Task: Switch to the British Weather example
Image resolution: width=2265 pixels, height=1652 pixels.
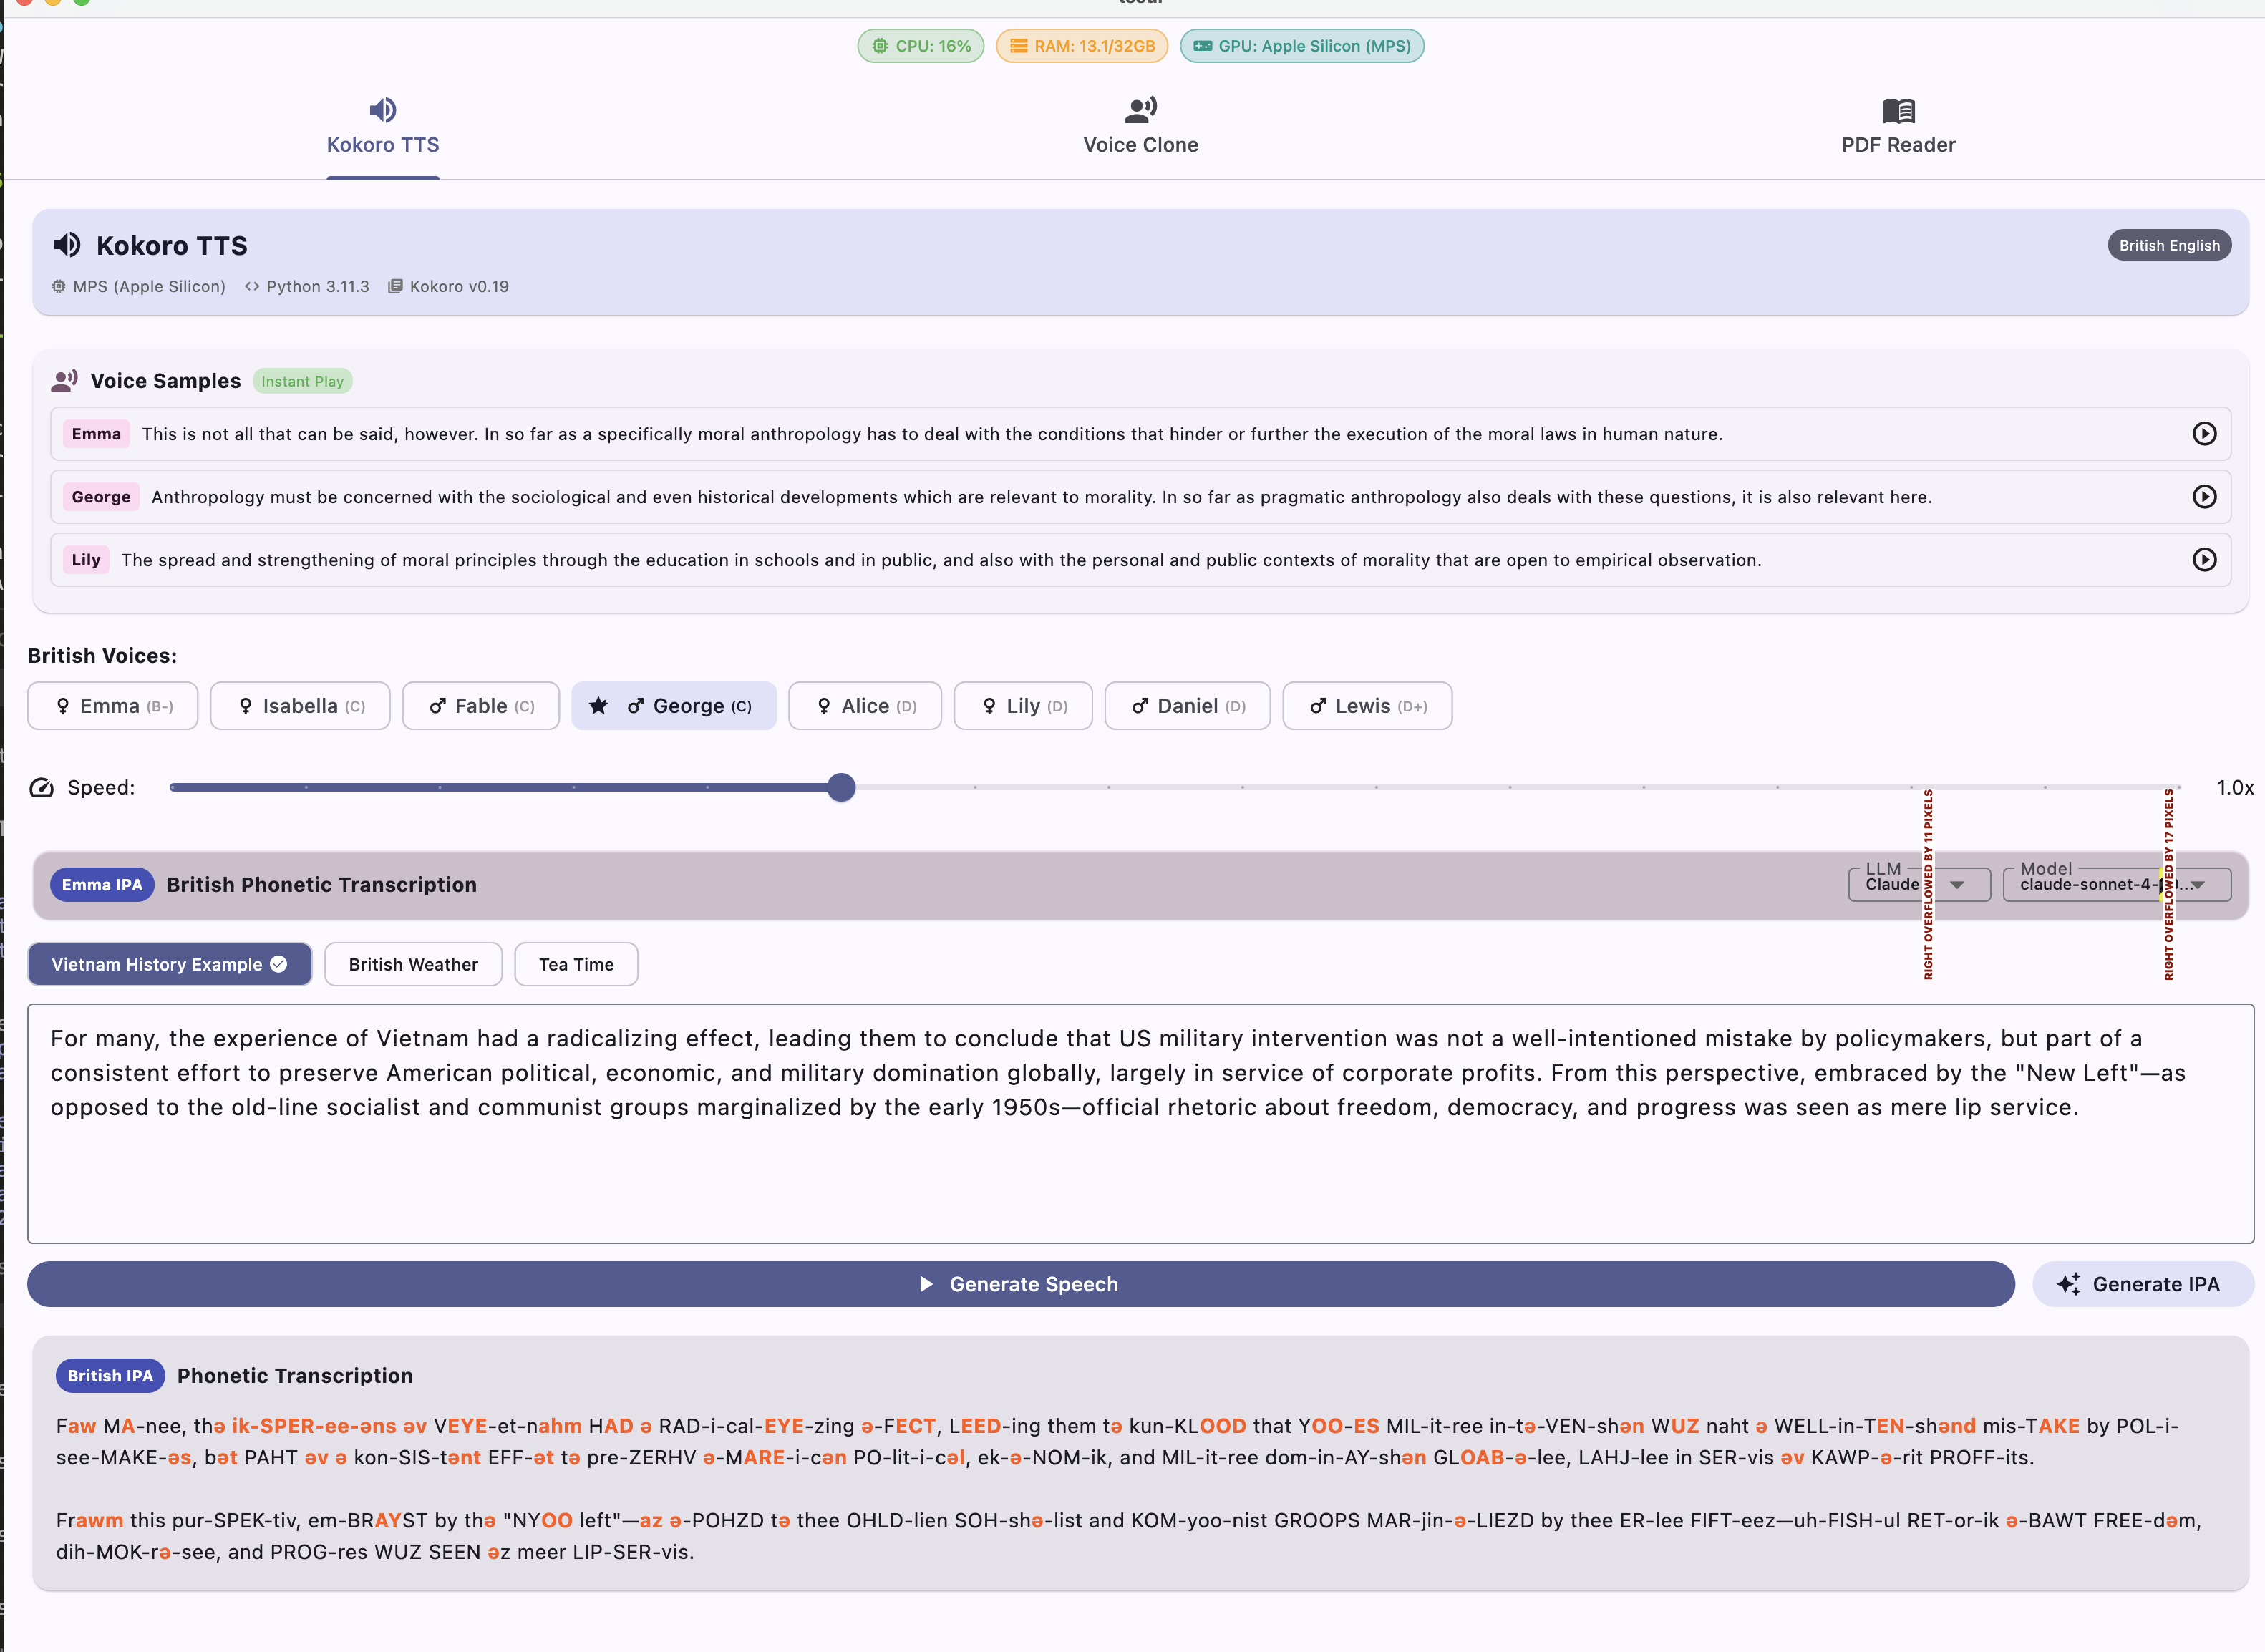Action: click(413, 965)
